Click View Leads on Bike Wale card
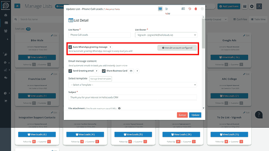The image size is (269, 151). pos(37,57)
